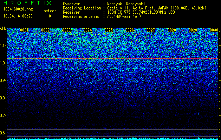Click the observer name Masayuki Kobayashi

pyautogui.click(x=126, y=4)
